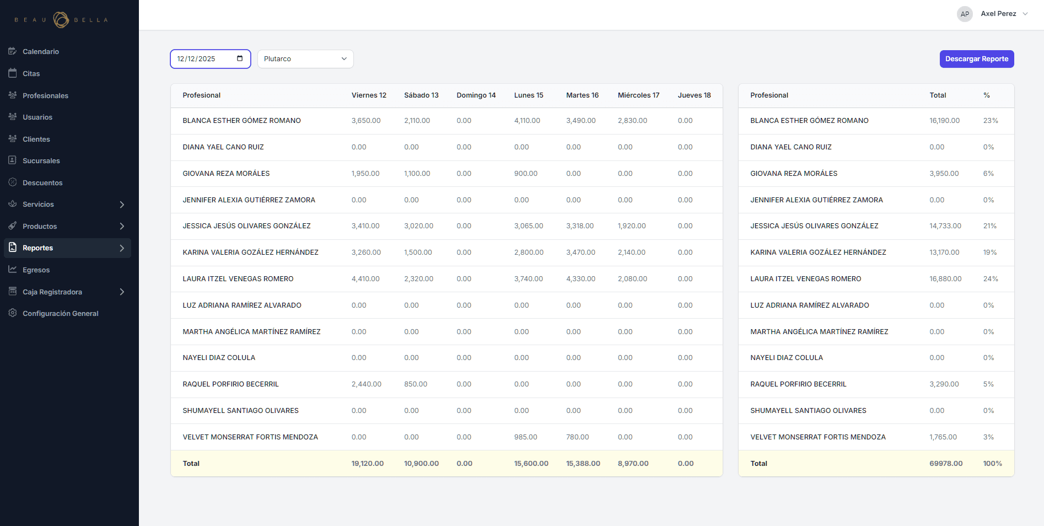
Task: Expand the Productos submenu chevron
Action: [122, 226]
